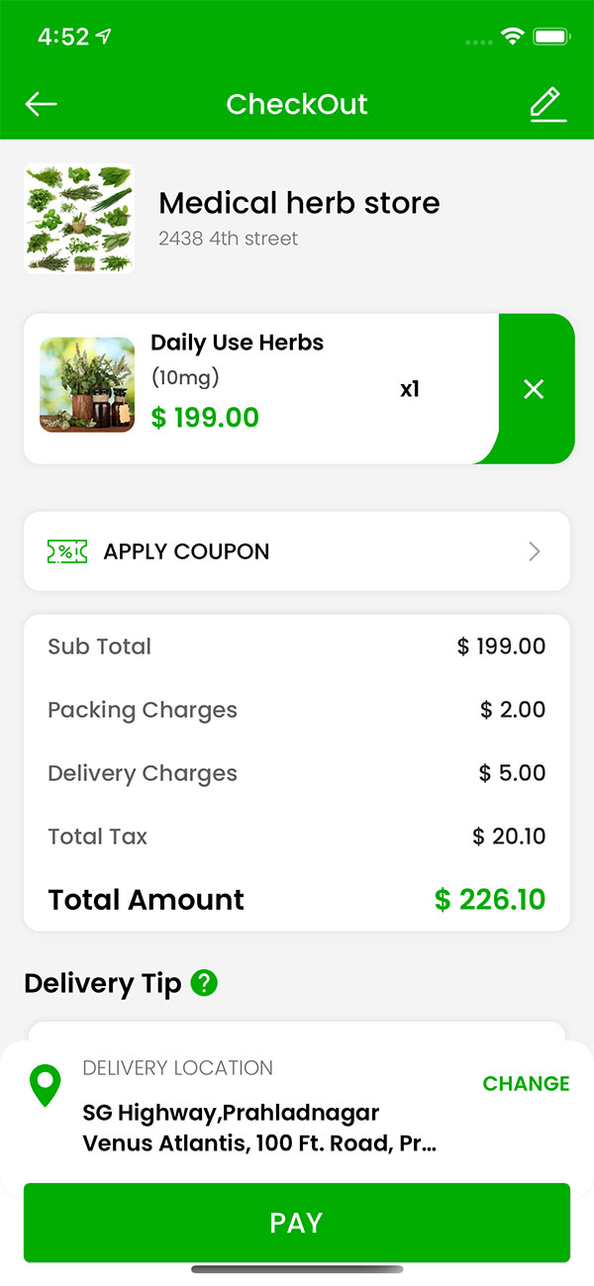Tap CHANGE delivery location link
The width and height of the screenshot is (594, 1286).
526,1083
